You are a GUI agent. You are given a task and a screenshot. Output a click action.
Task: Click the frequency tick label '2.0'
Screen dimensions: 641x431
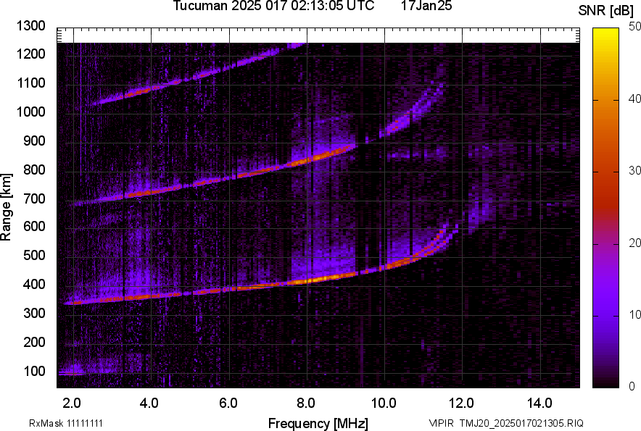[72, 403]
